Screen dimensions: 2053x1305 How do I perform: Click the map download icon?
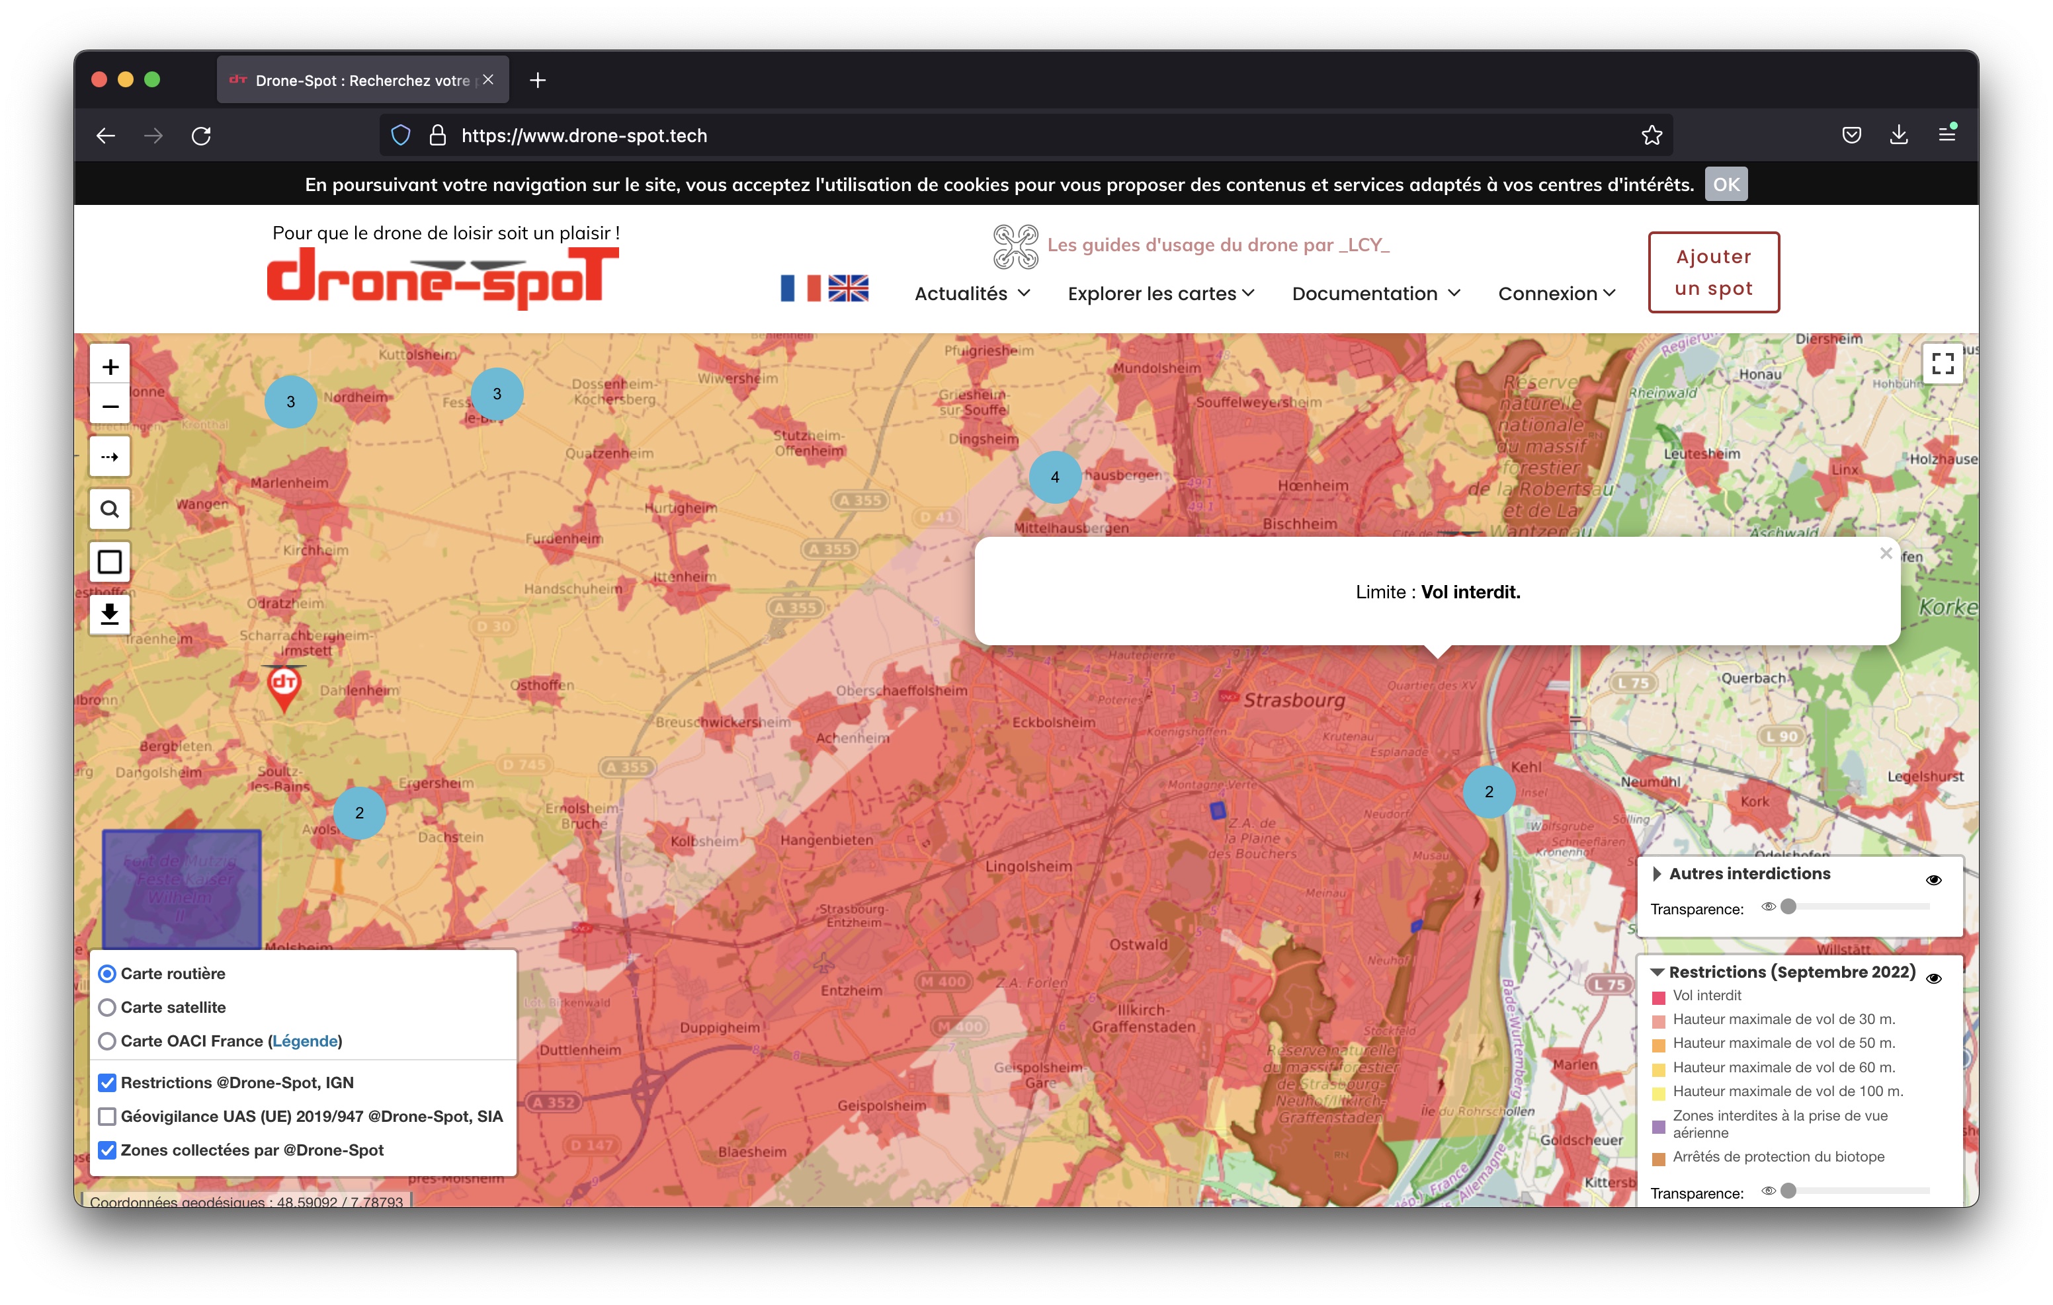tap(110, 613)
